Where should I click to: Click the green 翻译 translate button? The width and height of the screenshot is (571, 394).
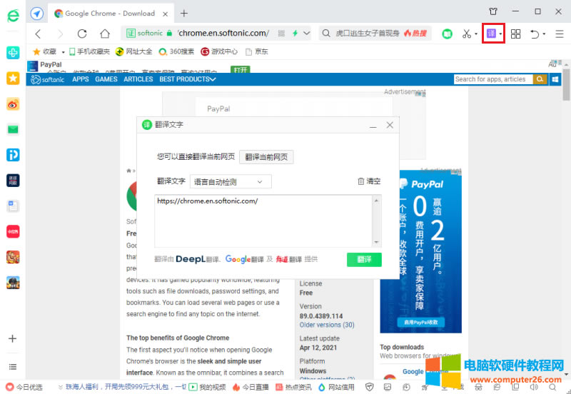pyautogui.click(x=364, y=260)
